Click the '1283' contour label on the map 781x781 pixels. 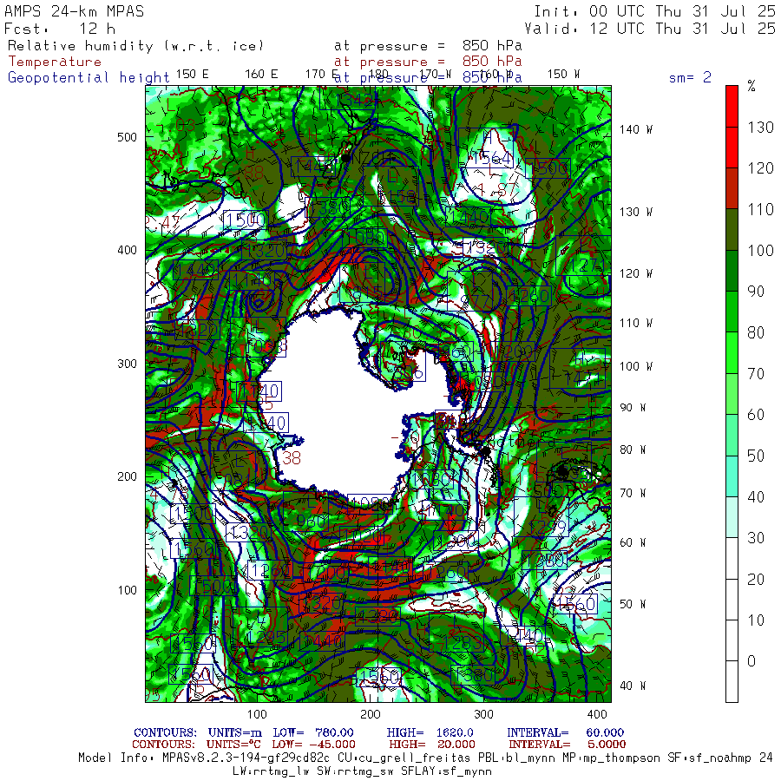pyautogui.click(x=463, y=643)
